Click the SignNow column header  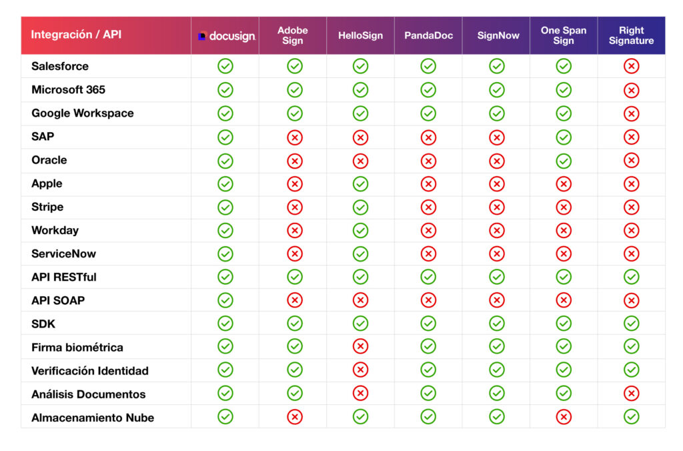coord(498,35)
